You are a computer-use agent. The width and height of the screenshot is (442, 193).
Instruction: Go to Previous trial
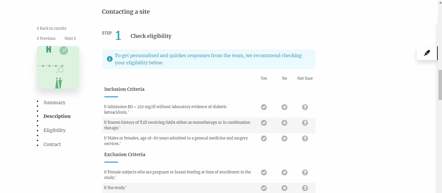click(46, 39)
